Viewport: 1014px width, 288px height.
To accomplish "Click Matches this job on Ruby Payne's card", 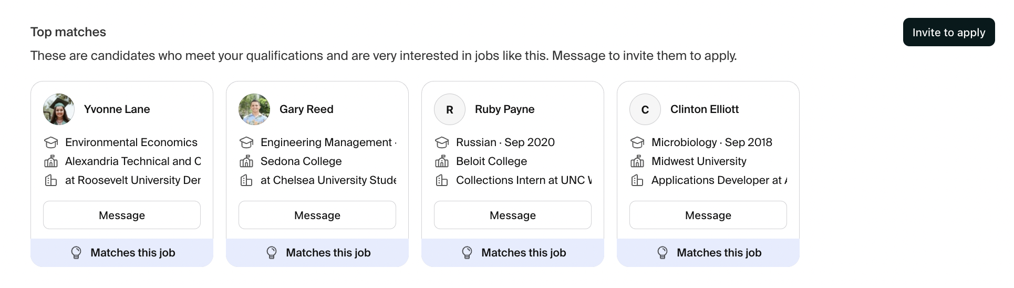I will click(524, 253).
